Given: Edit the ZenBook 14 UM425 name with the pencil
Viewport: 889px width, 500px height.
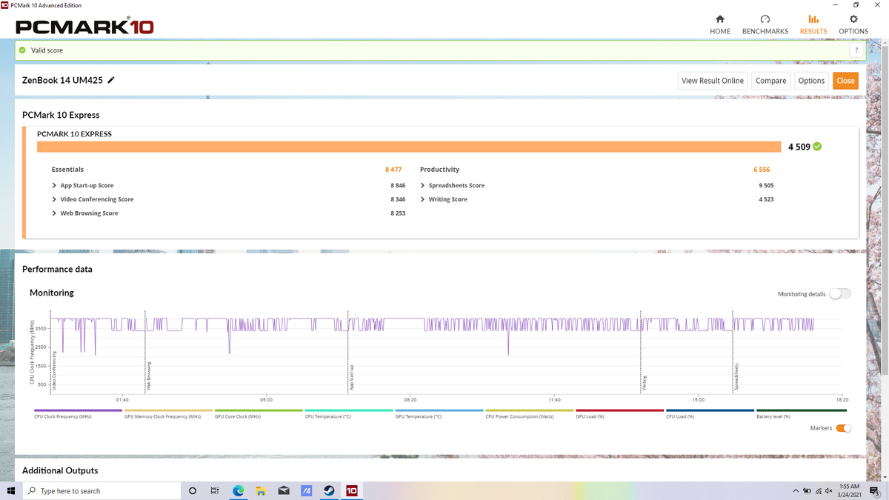Looking at the screenshot, I should point(111,80).
